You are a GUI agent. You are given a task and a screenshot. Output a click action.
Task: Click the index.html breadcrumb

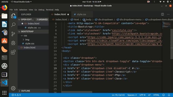[60, 20]
